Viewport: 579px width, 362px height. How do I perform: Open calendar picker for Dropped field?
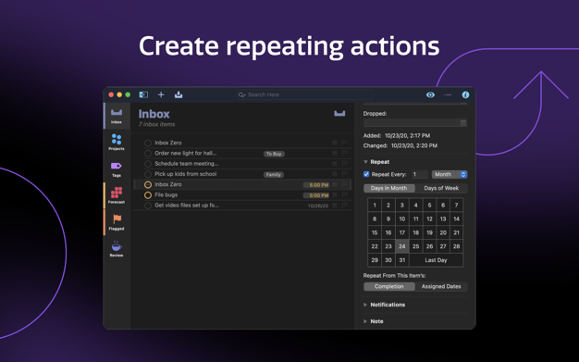point(463,123)
